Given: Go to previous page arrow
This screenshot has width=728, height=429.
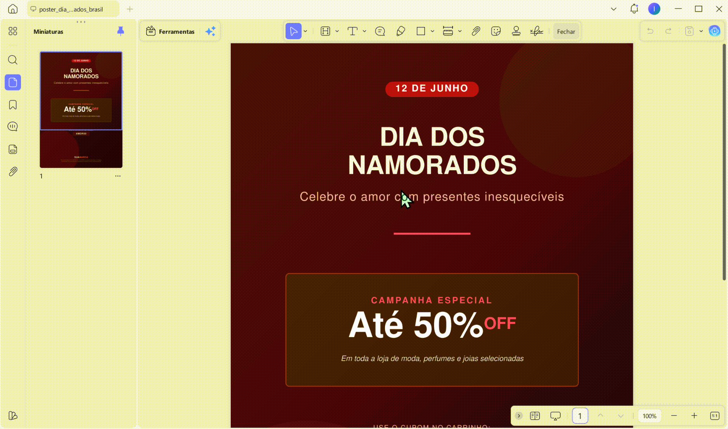Looking at the screenshot, I should click(x=601, y=416).
